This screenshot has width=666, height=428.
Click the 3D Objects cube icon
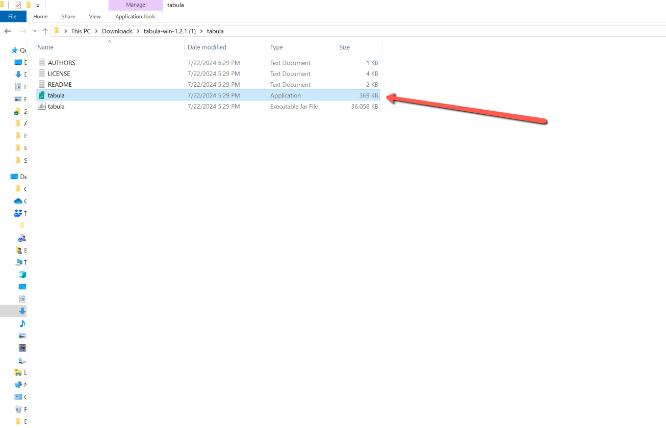coord(22,274)
